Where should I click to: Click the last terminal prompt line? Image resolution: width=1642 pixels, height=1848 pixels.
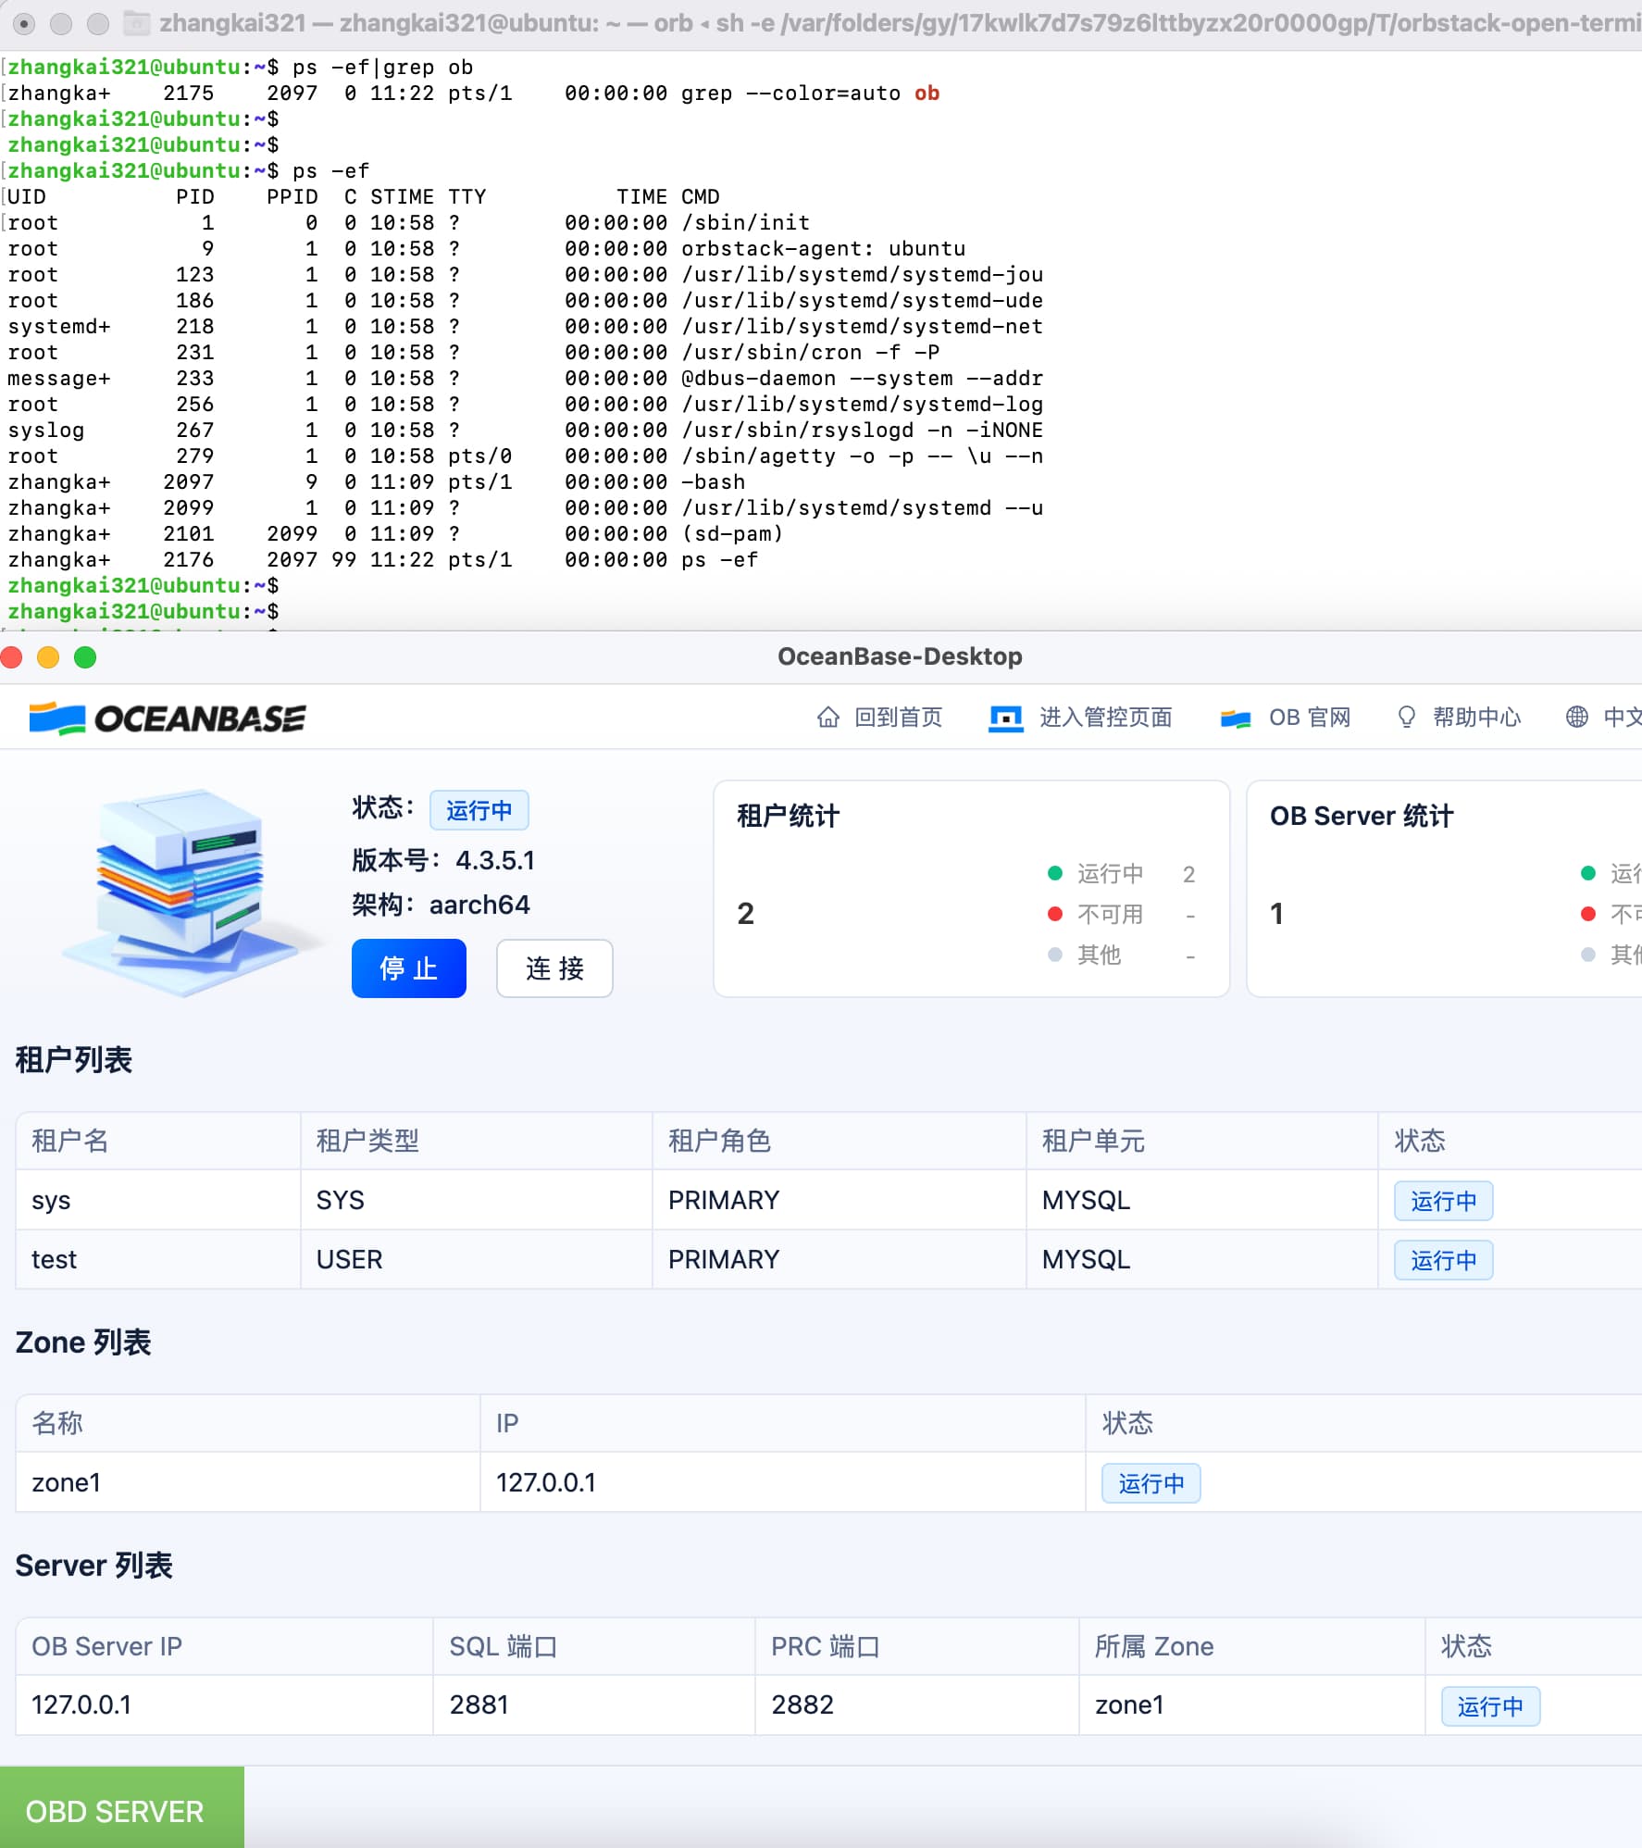[x=143, y=612]
